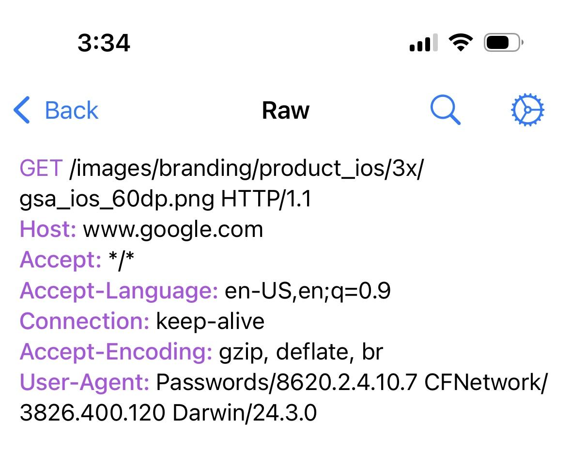Open the gear options icon
Viewport: 571px width, 469px height.
tap(528, 110)
